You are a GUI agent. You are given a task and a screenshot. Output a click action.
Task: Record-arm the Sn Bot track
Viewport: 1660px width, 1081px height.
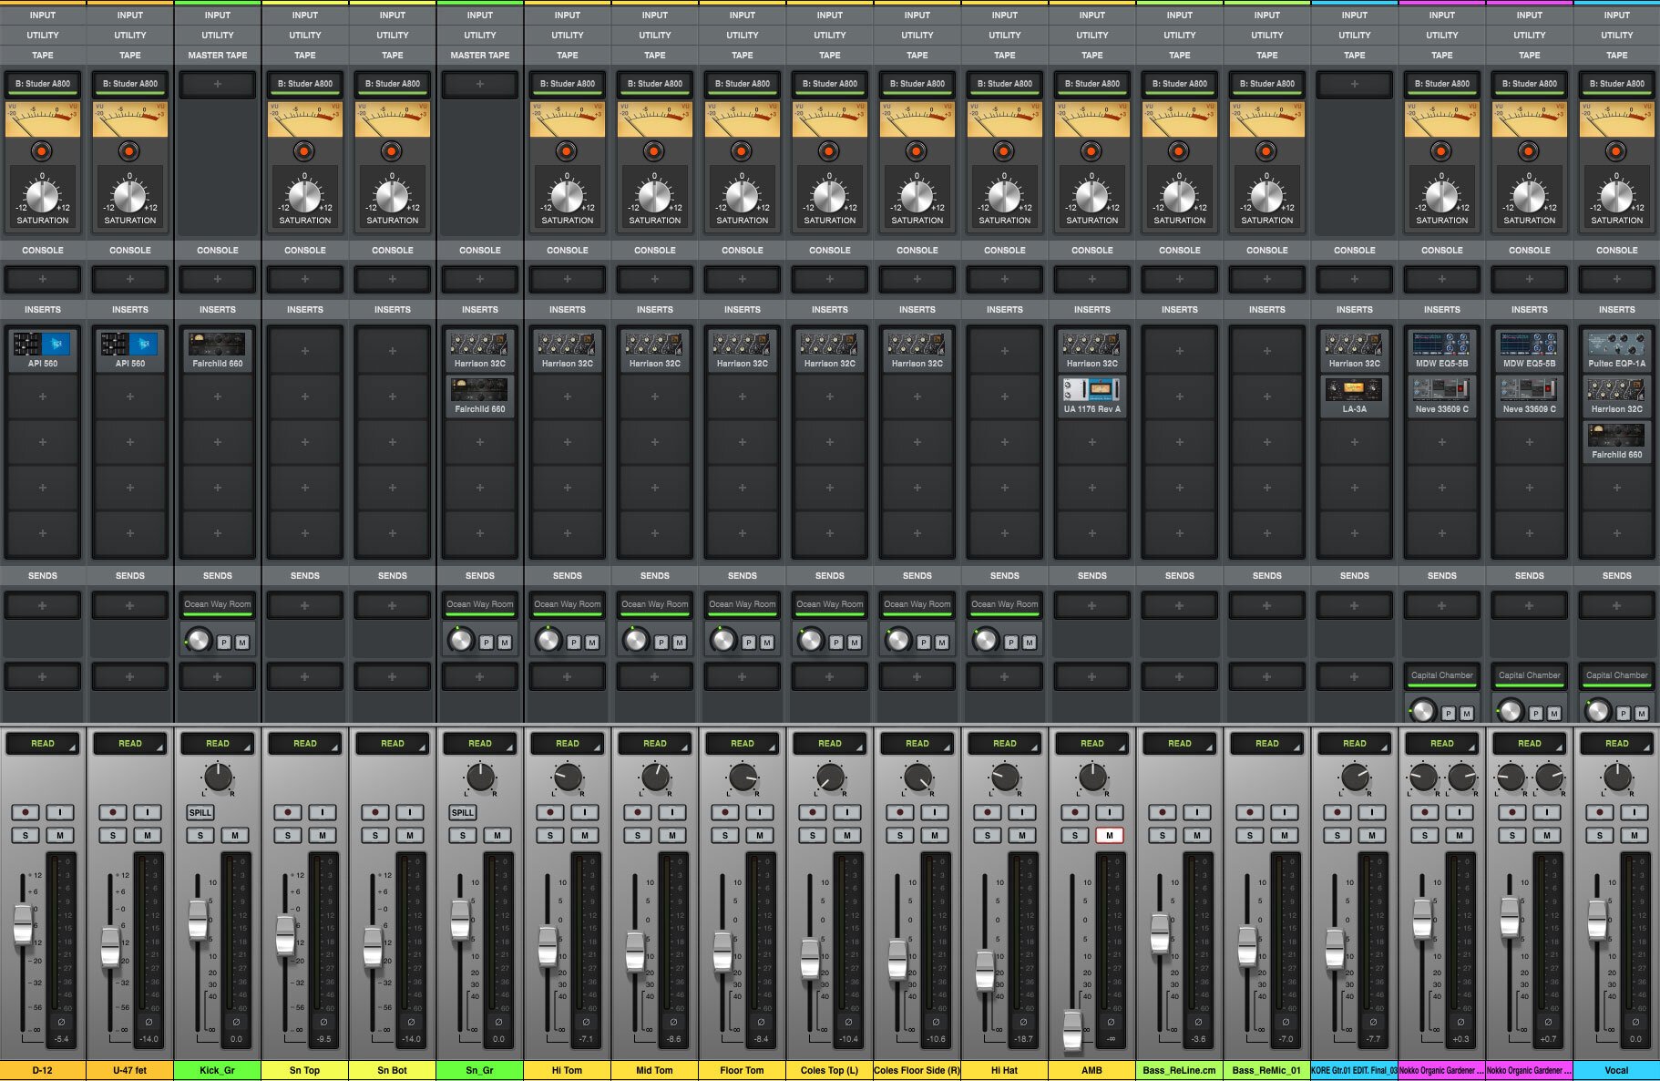click(375, 812)
